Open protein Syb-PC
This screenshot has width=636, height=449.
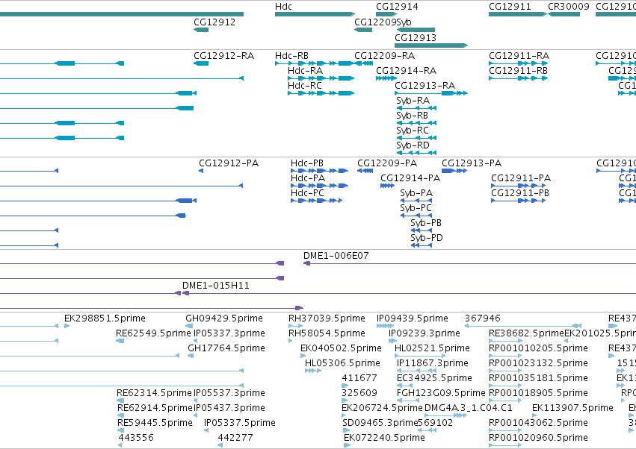tap(416, 208)
